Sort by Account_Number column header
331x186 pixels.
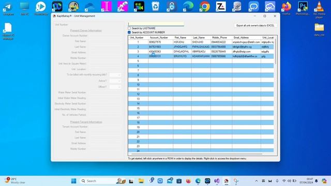pos(159,38)
